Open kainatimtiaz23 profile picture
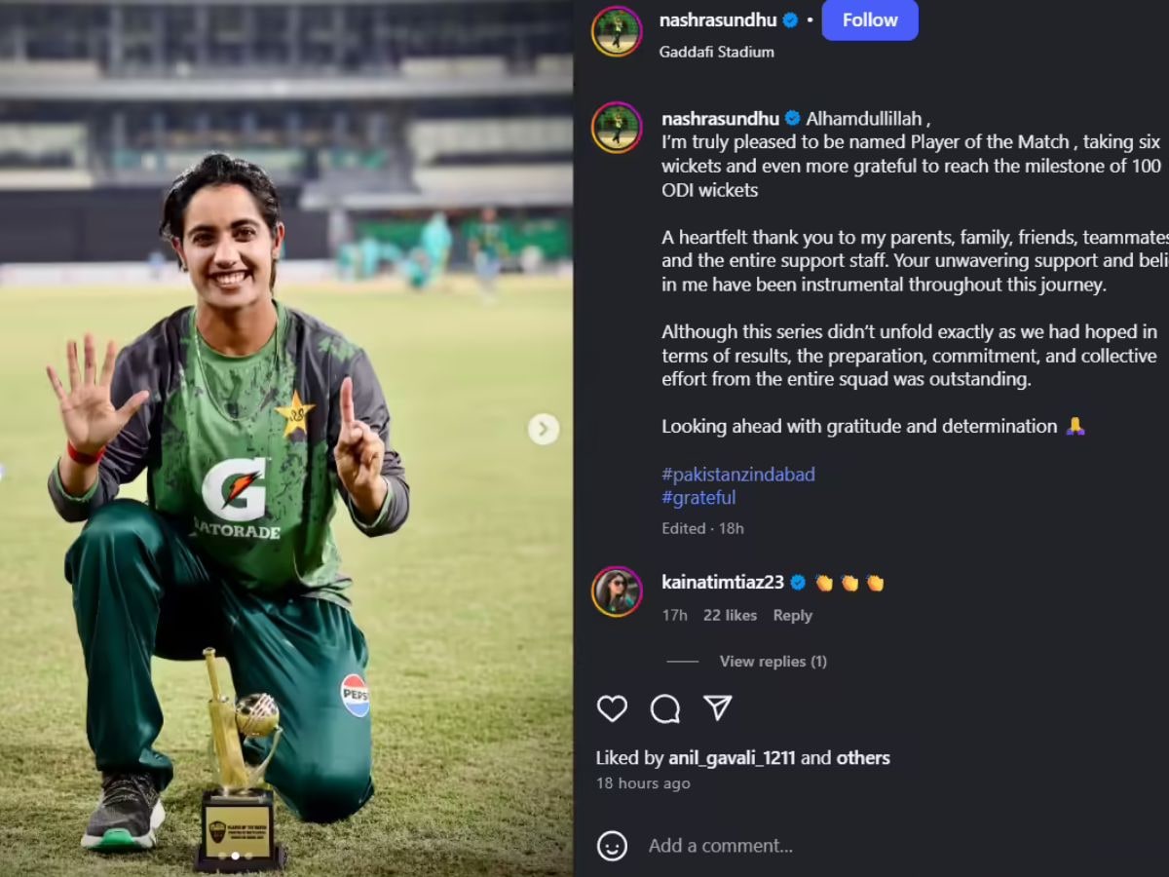This screenshot has width=1169, height=877. point(617,591)
